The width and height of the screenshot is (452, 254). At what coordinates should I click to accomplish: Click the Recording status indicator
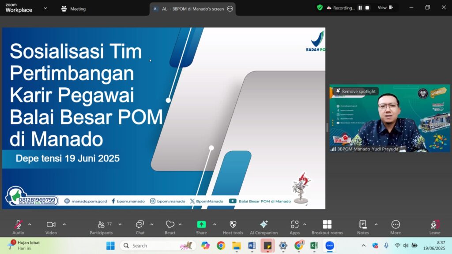[341, 8]
